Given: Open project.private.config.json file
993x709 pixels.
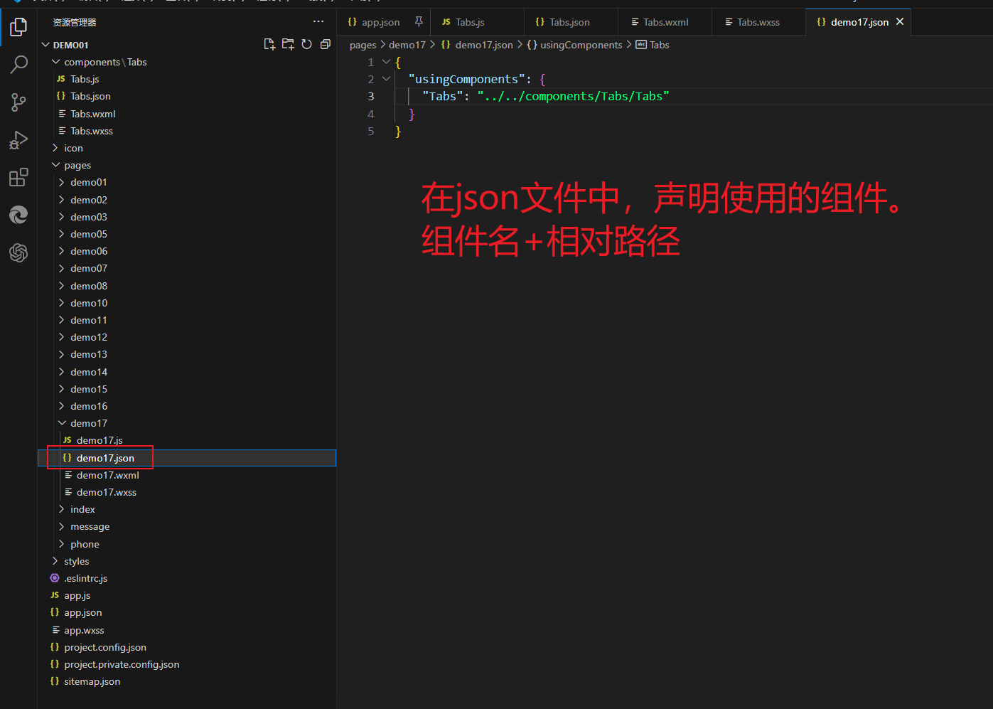Looking at the screenshot, I should [x=186, y=664].
